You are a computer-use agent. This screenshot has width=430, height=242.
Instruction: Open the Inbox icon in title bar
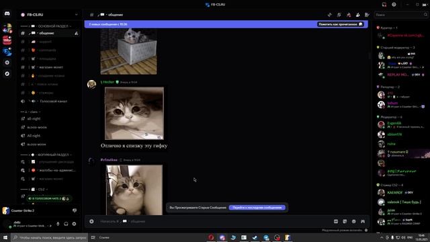384,5
